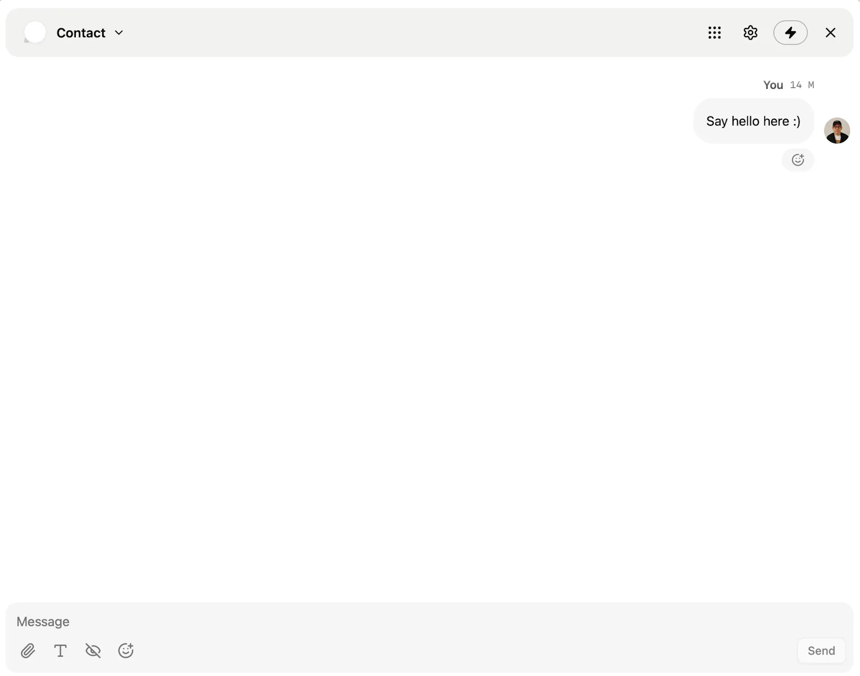Click the '14 M' message timestamp
Image resolution: width=860 pixels, height=676 pixels.
click(x=802, y=85)
